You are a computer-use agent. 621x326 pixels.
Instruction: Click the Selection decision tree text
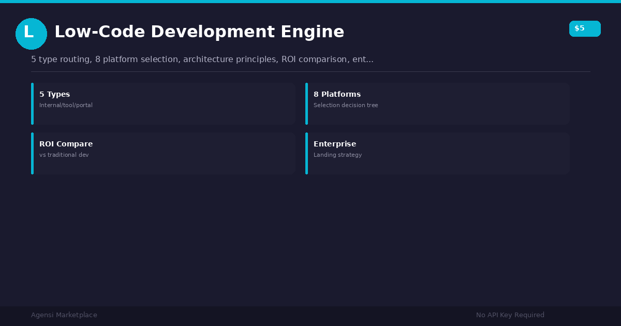pyautogui.click(x=346, y=106)
